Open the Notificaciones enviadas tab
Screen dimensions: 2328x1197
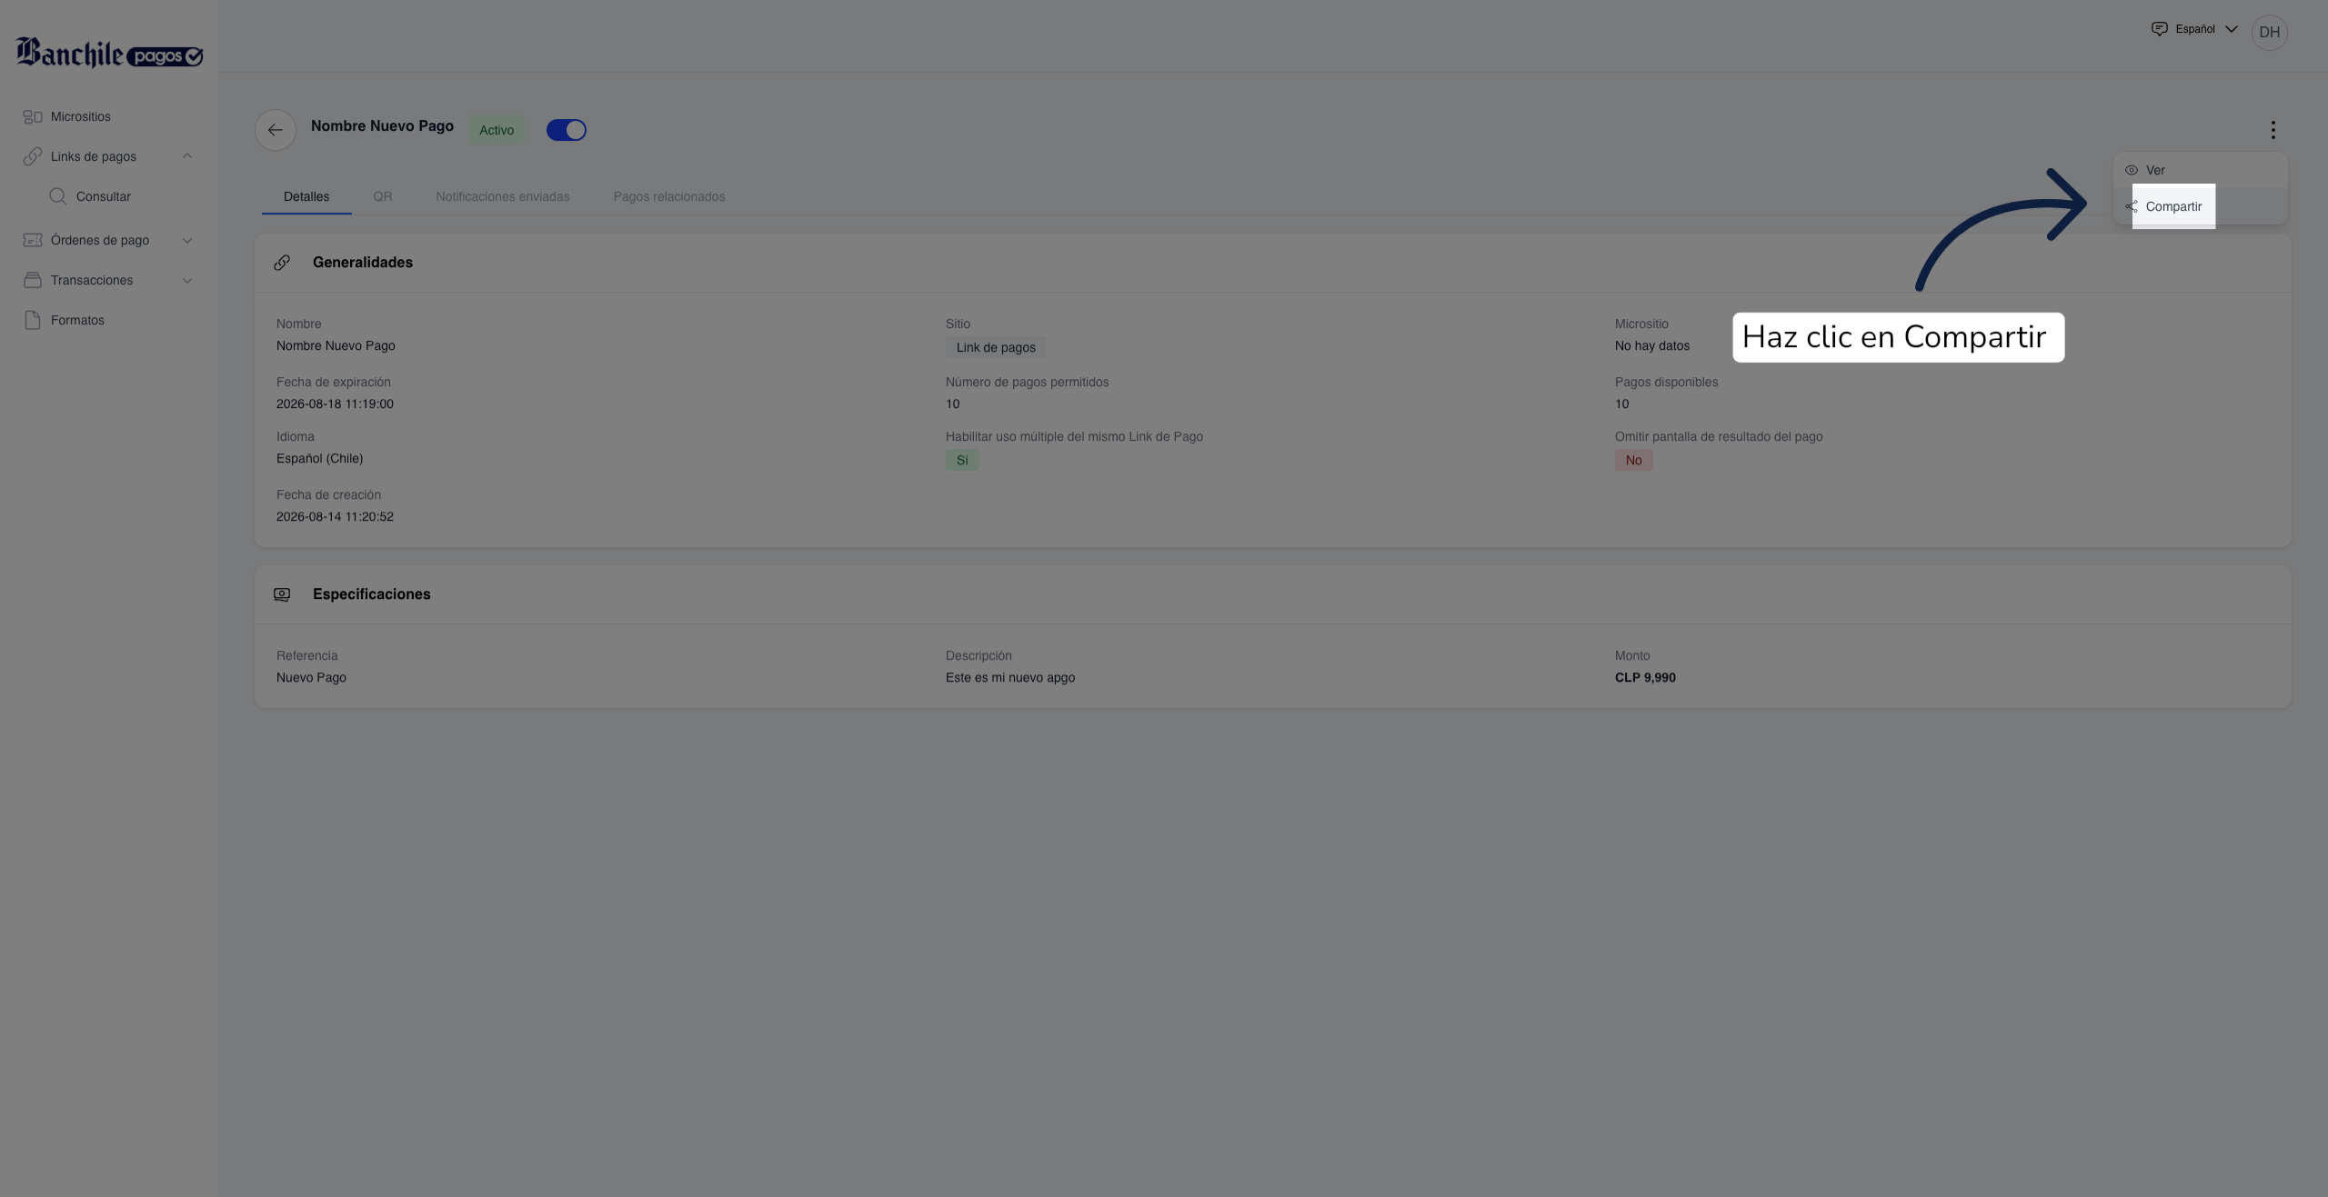point(503,196)
